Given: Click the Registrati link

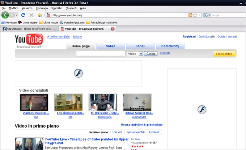Looking at the screenshot, I should 189,37.
